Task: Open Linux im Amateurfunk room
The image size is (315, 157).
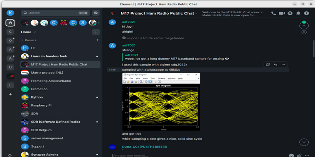Action: tap(60, 56)
